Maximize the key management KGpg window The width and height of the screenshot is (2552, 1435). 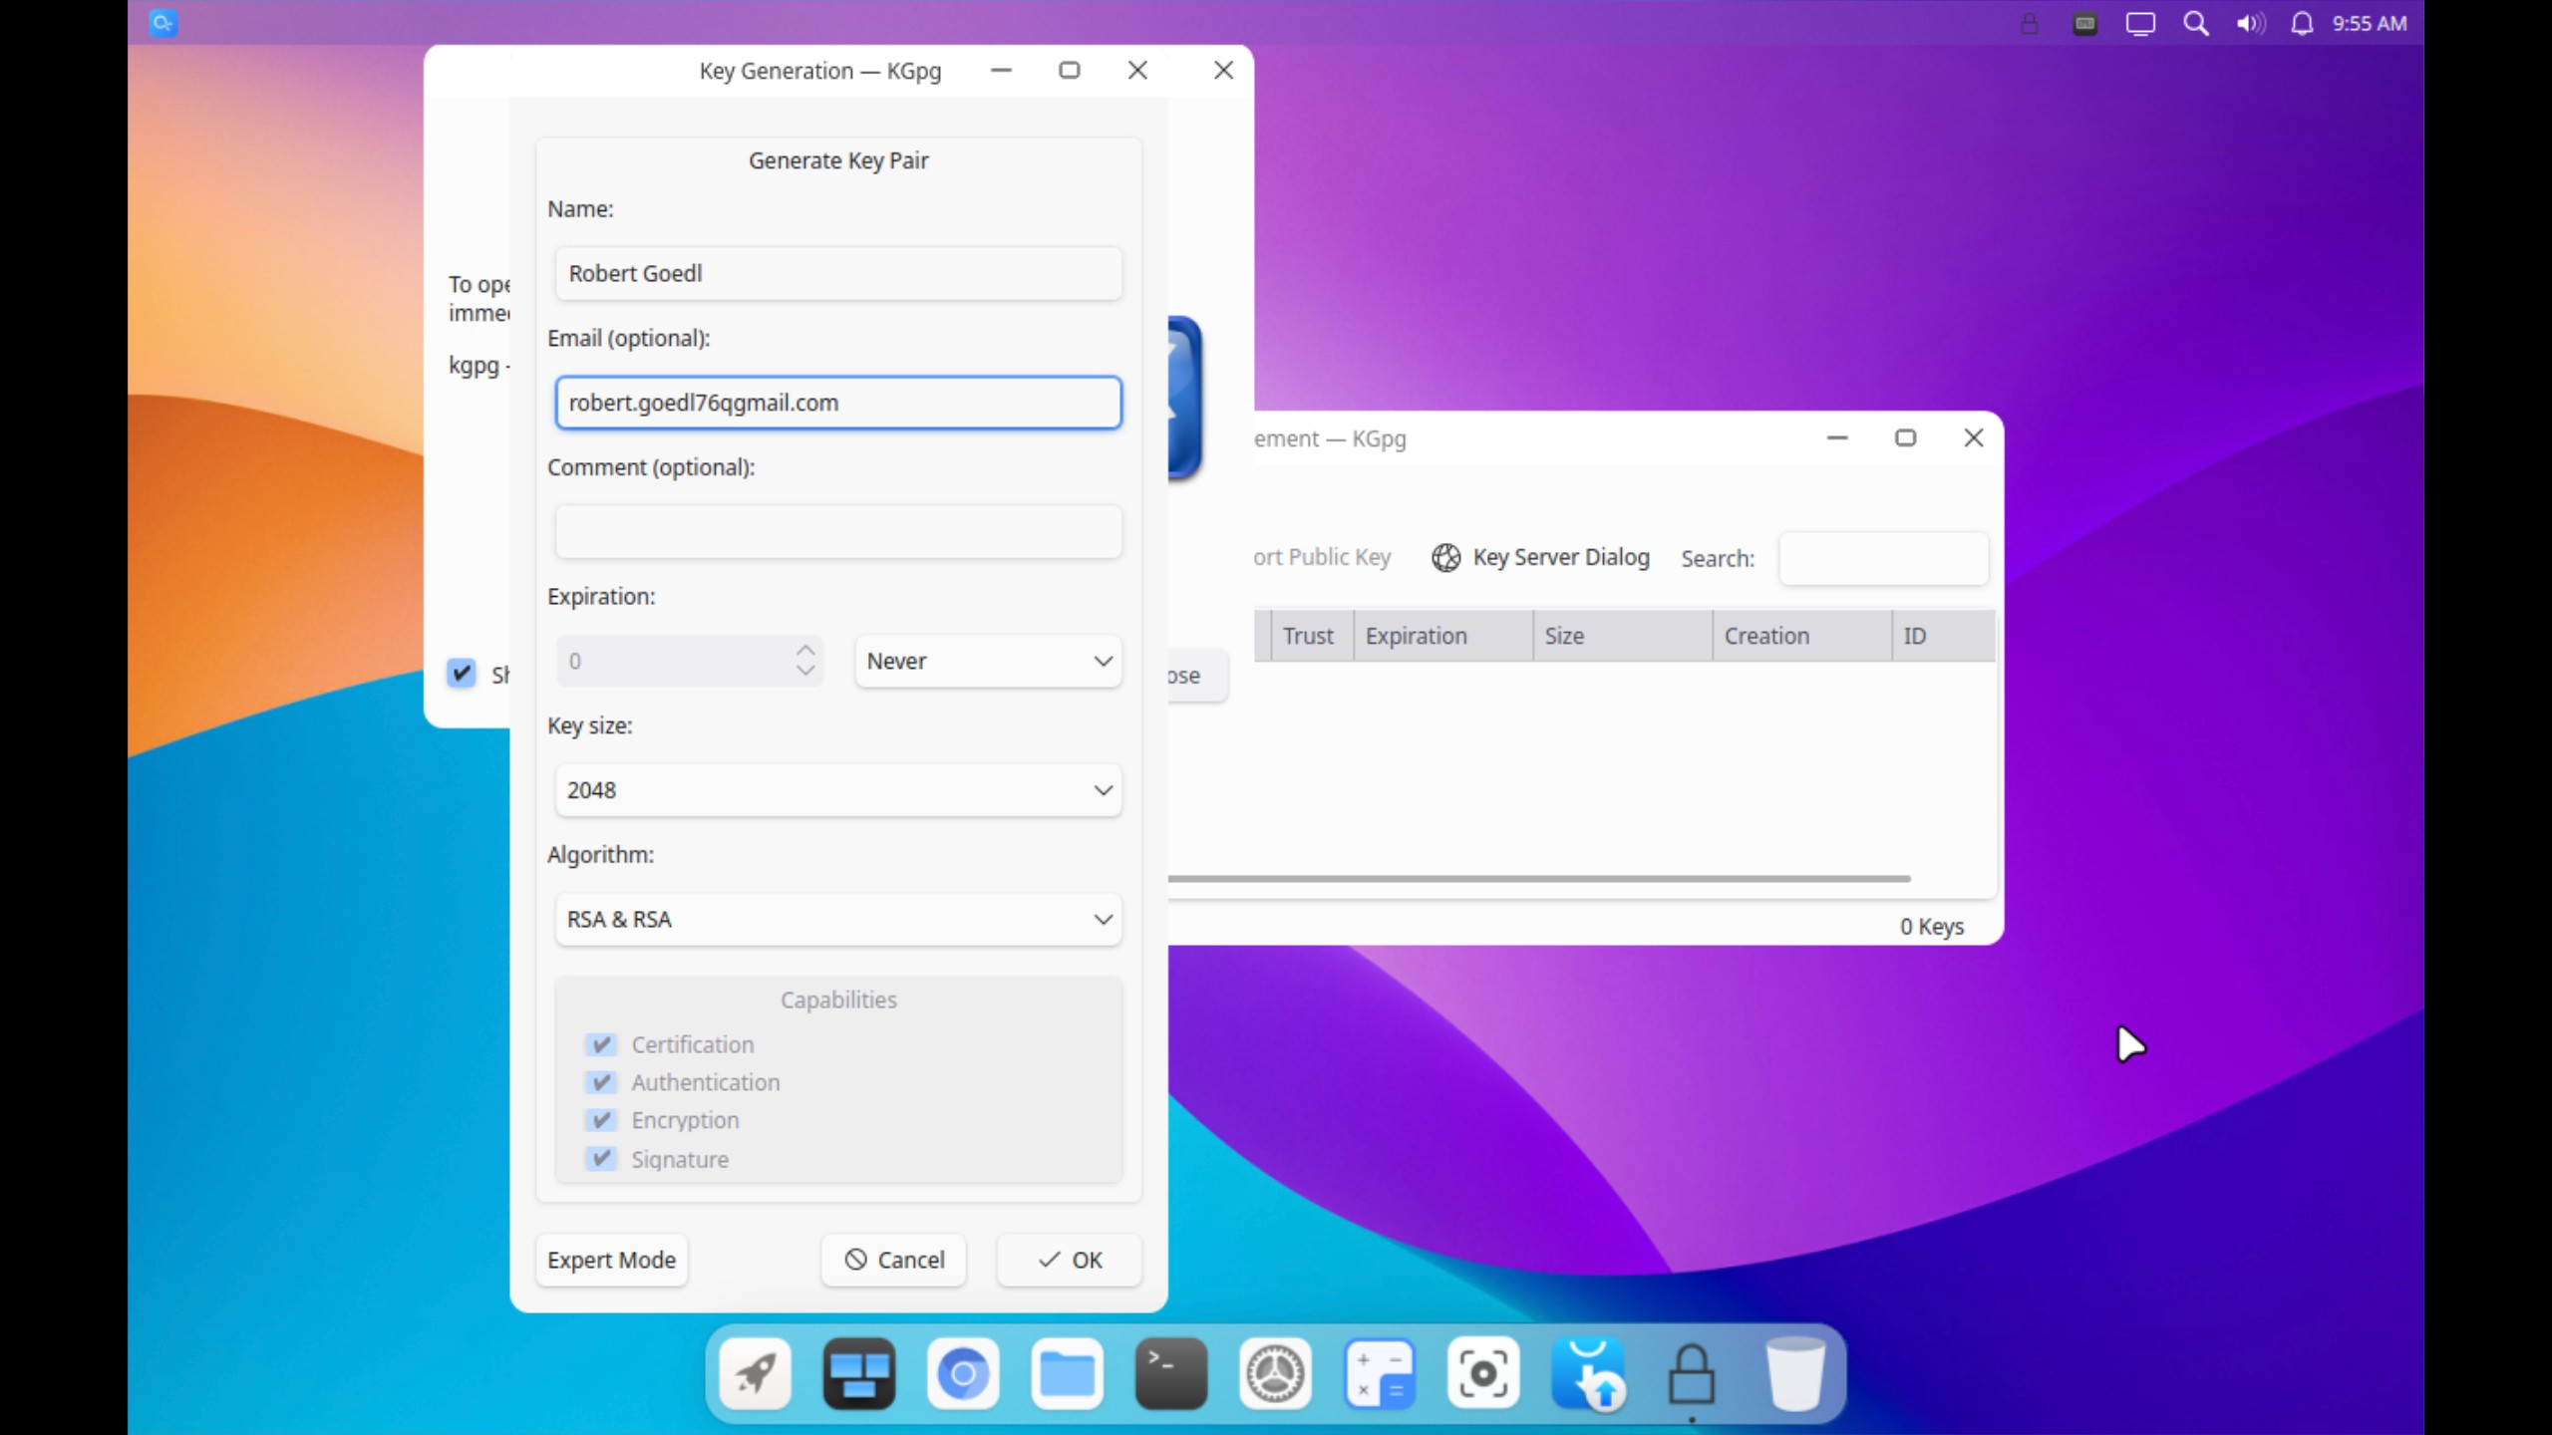pos(1905,437)
